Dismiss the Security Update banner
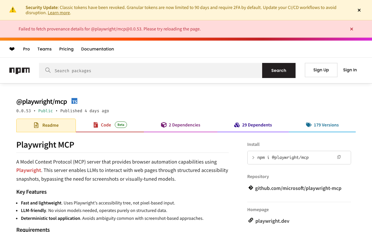Viewport: 372px width, 232px height. [359, 10]
